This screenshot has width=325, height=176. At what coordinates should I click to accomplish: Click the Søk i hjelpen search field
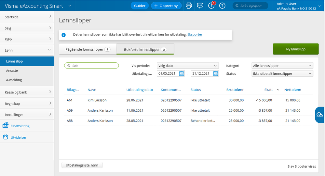(251, 6)
